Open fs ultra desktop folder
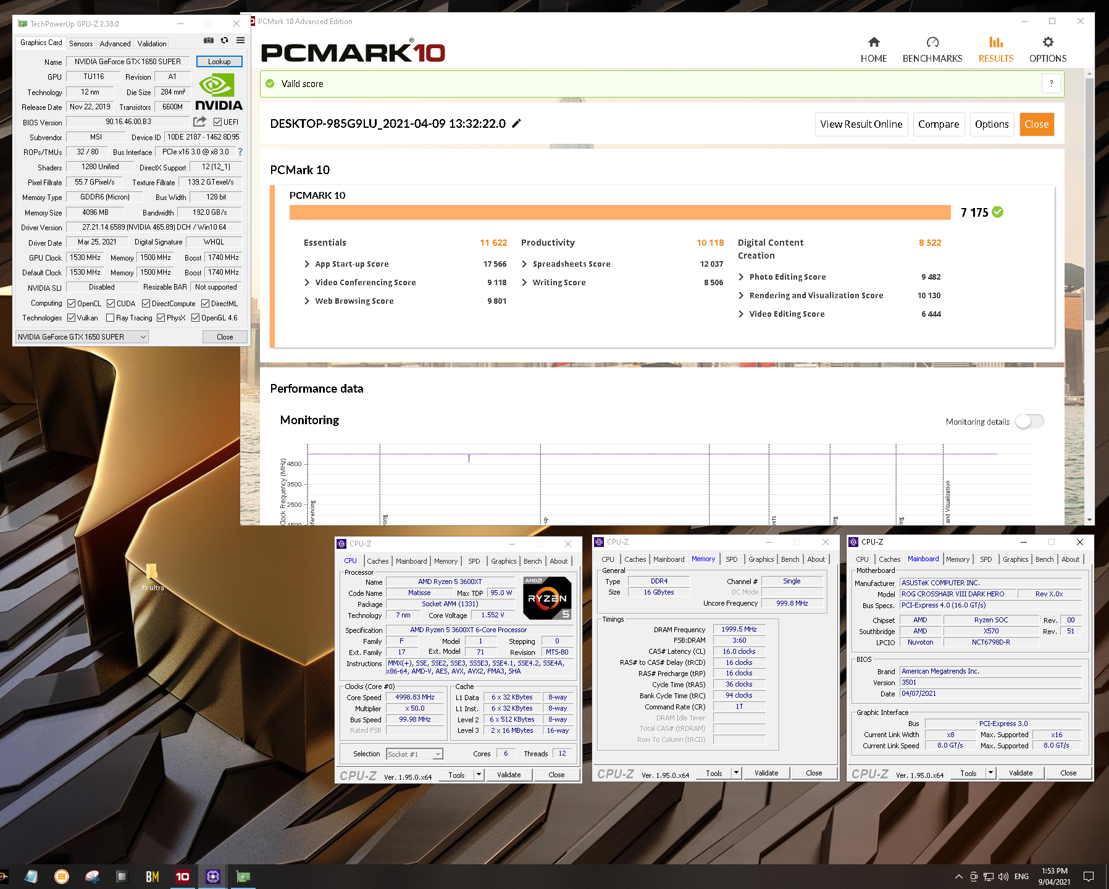1109x889 pixels. click(152, 577)
